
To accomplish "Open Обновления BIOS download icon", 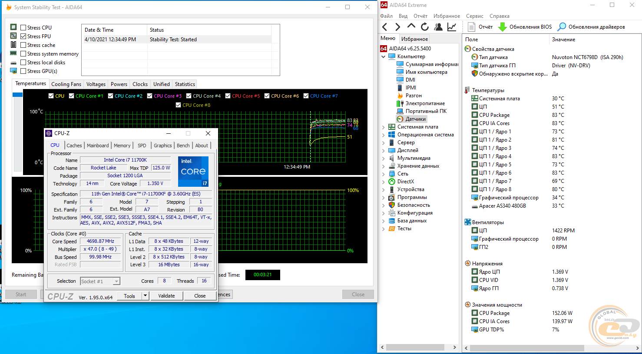I will (503, 27).
